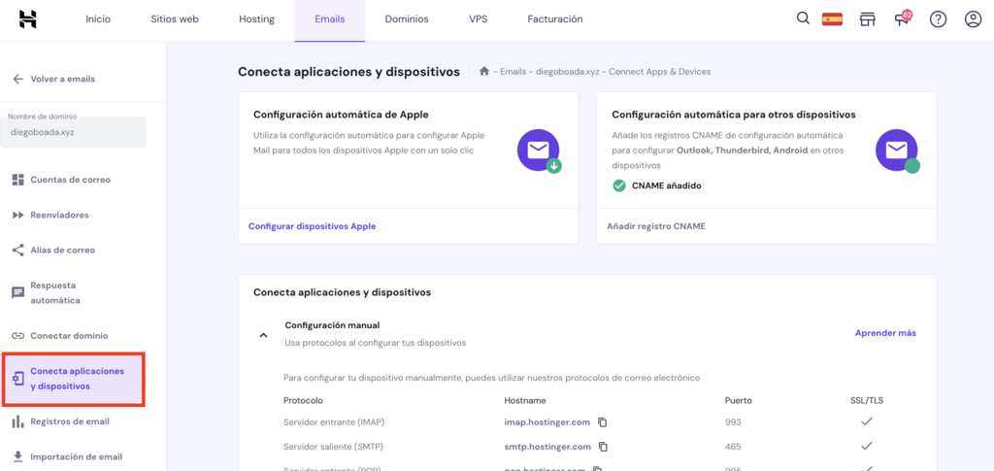Click the help question mark icon

coord(938,19)
